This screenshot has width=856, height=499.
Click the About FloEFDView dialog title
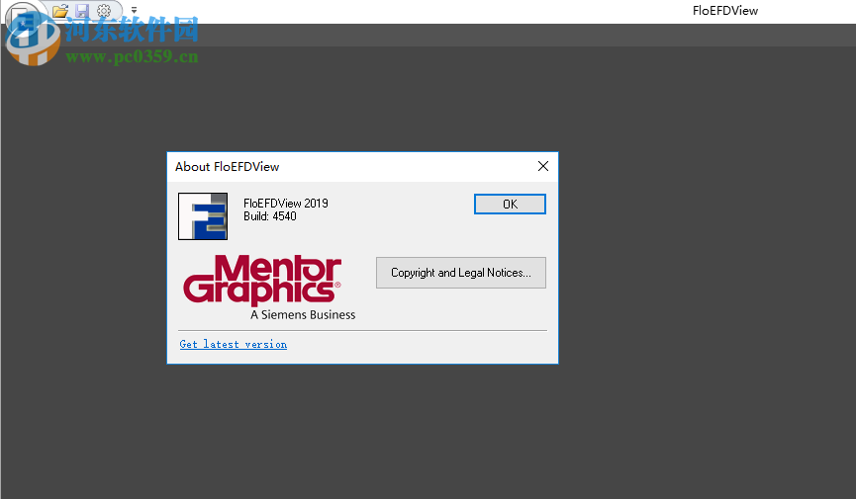tap(227, 167)
